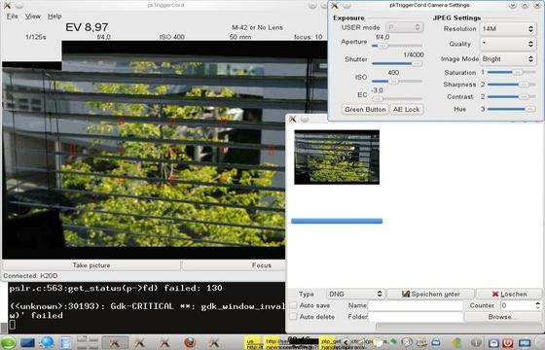This screenshot has height=350, width=545.
Task: Click the globe browser icon in taskbar
Action: coord(47,342)
